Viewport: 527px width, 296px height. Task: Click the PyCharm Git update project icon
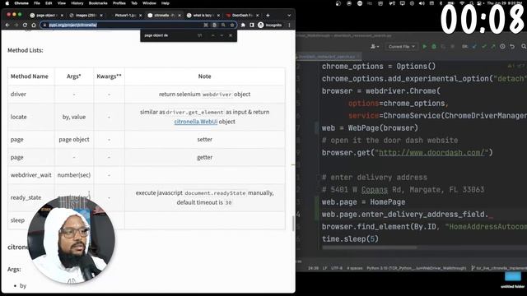(474, 46)
